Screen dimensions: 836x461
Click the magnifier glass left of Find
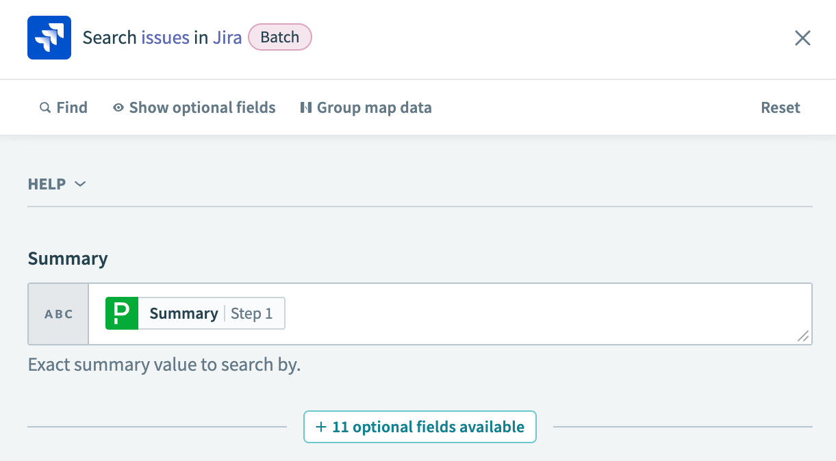click(x=45, y=107)
